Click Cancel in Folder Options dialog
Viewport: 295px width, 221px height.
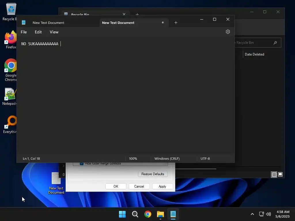139,186
